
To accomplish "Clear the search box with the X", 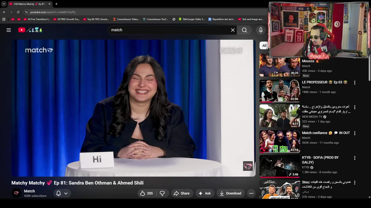I will pos(233,30).
